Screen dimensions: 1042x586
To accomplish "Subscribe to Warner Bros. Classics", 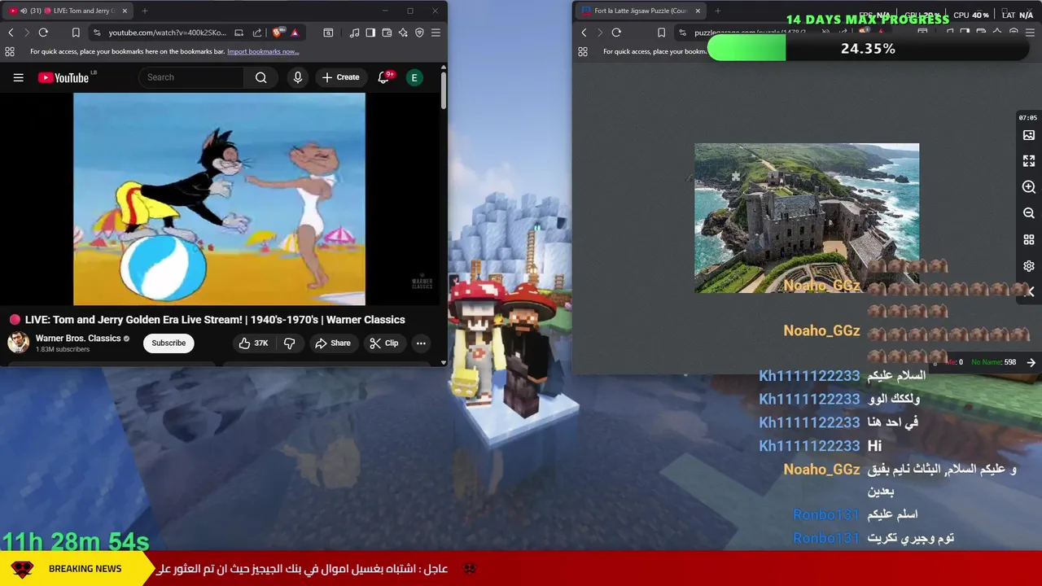I will pos(169,343).
